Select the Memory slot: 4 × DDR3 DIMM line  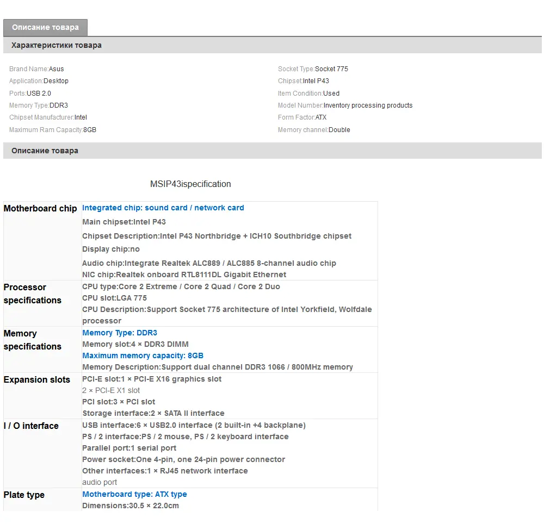[x=135, y=344]
